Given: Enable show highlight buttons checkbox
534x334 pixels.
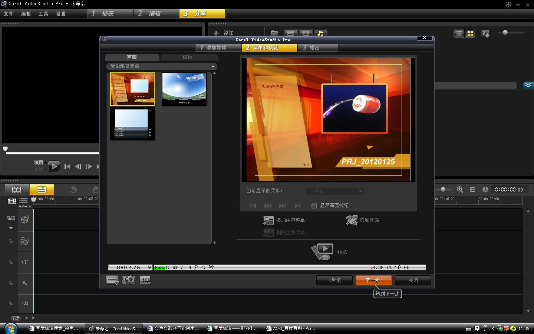Looking at the screenshot, I should [x=314, y=206].
